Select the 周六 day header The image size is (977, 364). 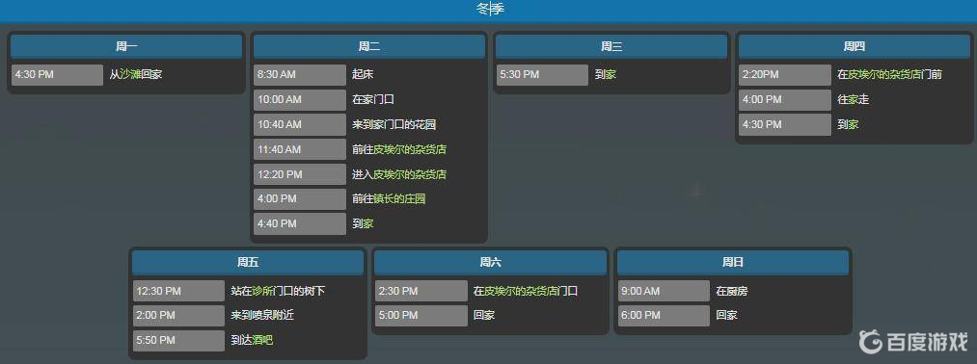490,263
